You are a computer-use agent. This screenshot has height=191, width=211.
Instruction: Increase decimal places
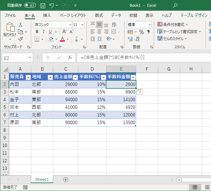pos(130,39)
